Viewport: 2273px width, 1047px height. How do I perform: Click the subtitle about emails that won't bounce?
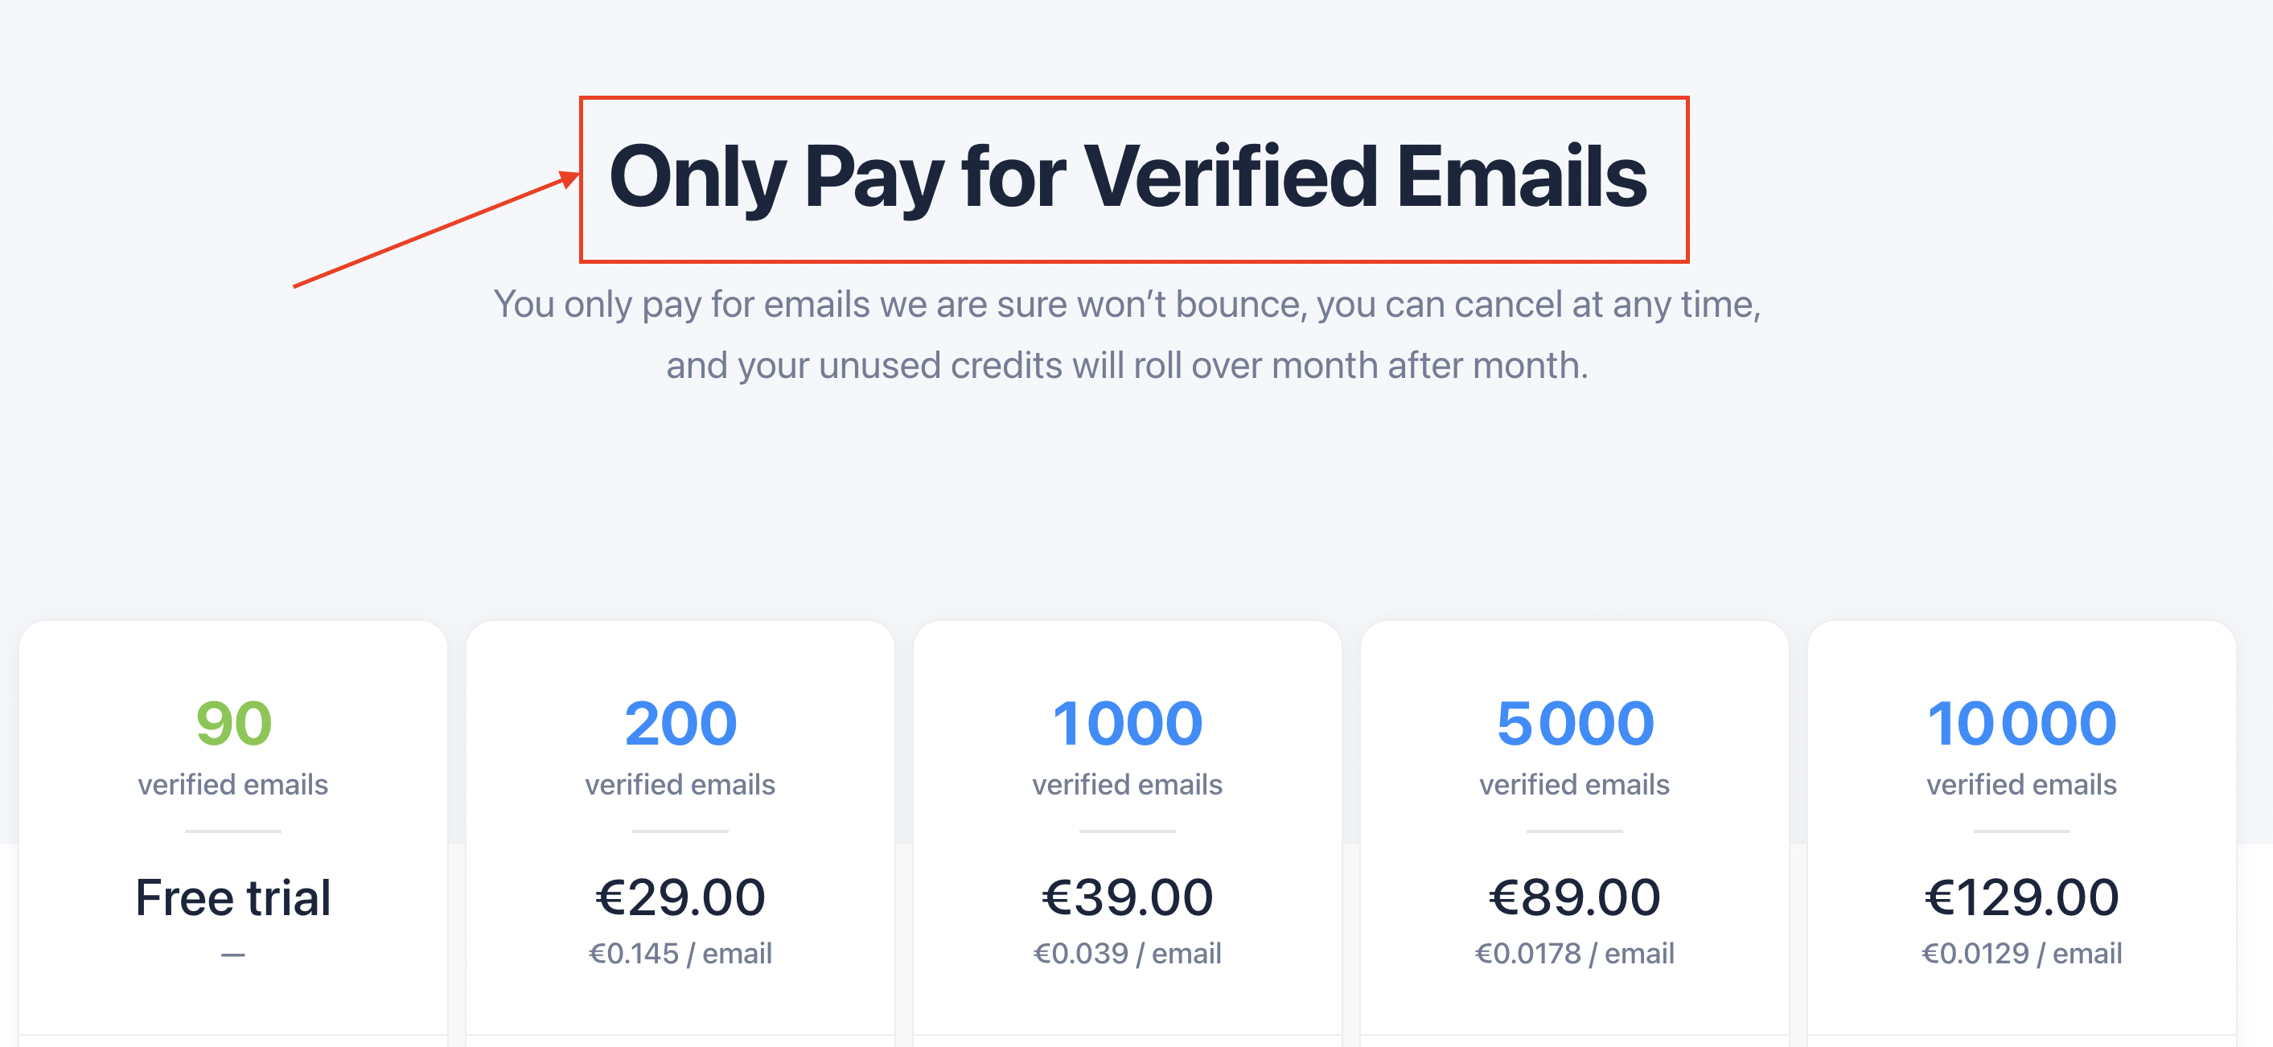point(1128,306)
